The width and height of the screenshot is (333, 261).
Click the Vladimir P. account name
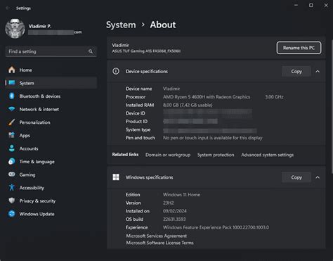pos(40,26)
